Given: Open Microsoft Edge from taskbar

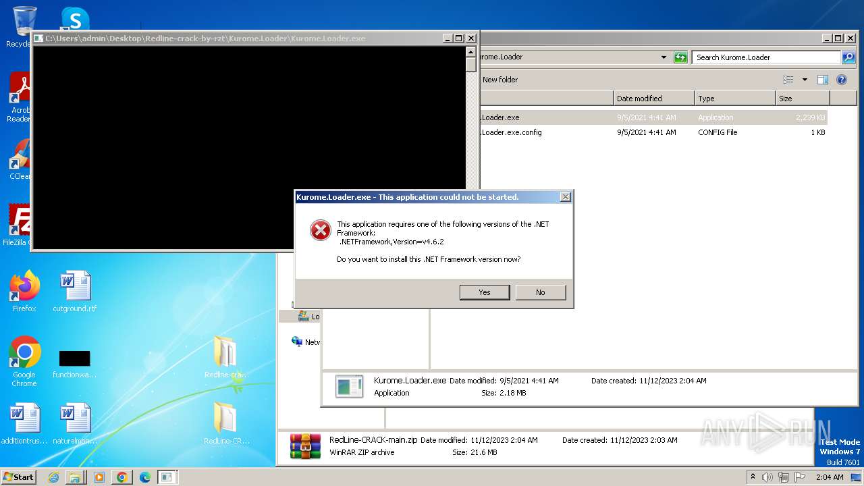Looking at the screenshot, I should click(144, 477).
